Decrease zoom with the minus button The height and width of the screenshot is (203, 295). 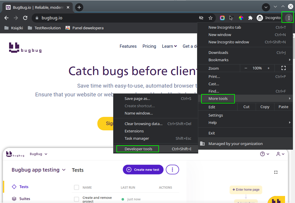(x=246, y=68)
